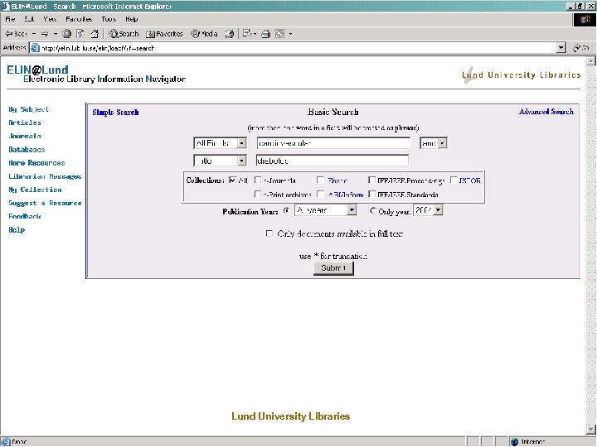This screenshot has width=597, height=447.
Task: Open By Subject in sidebar
Action: click(28, 109)
